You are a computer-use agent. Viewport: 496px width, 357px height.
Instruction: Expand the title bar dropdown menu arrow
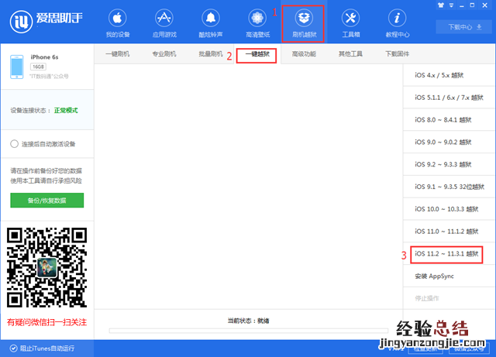pyautogui.click(x=451, y=5)
